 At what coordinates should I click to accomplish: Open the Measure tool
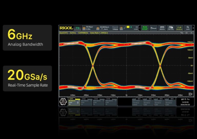pyautogui.click(x=162, y=28)
